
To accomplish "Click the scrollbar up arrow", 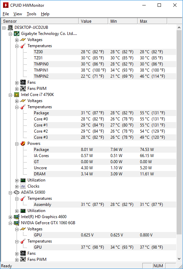I will (x=179, y=27).
